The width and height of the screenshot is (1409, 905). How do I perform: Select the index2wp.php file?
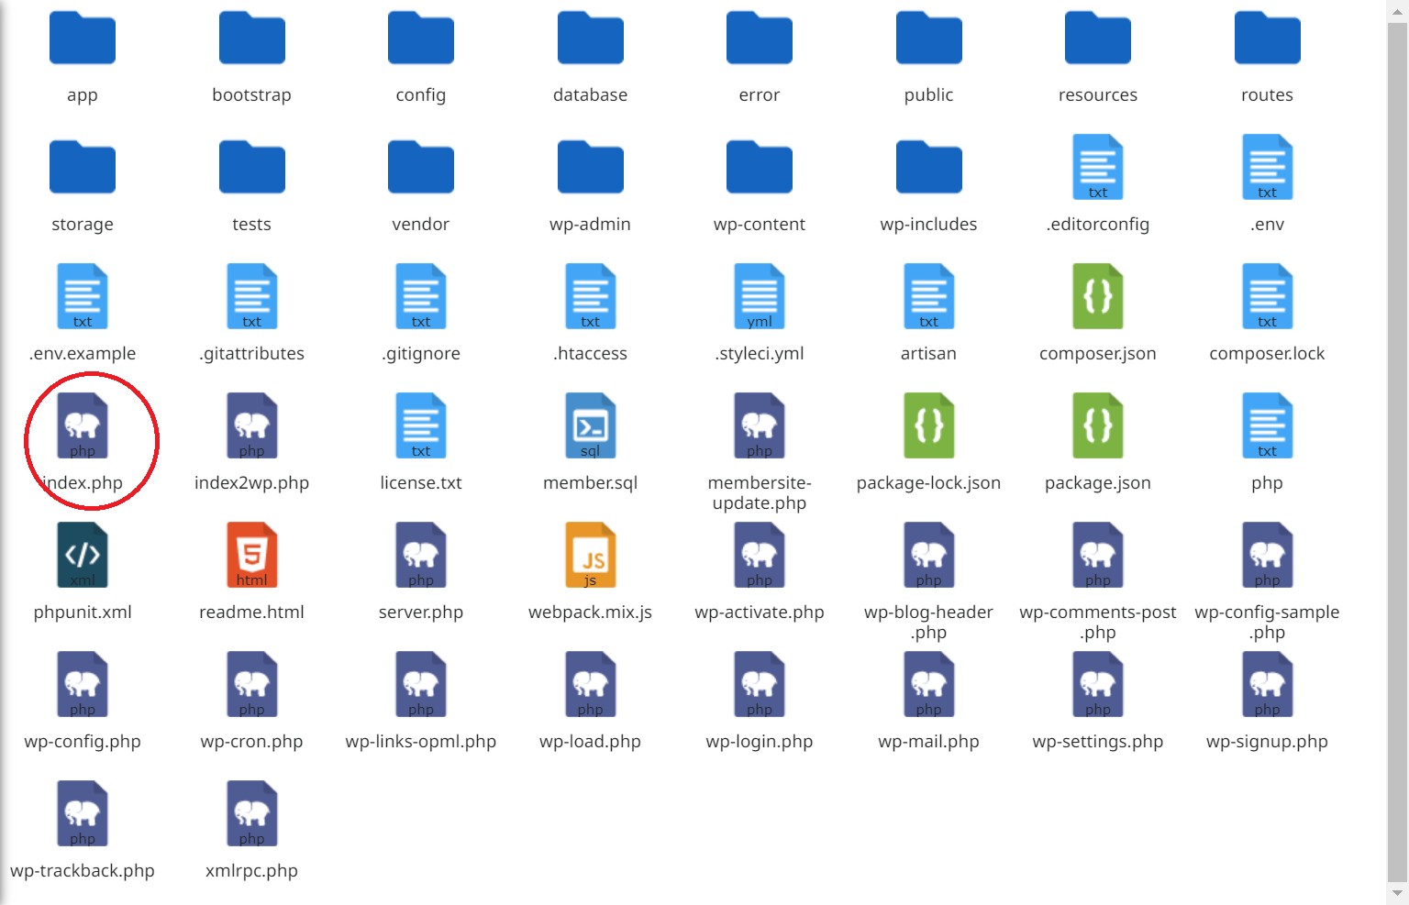[251, 425]
